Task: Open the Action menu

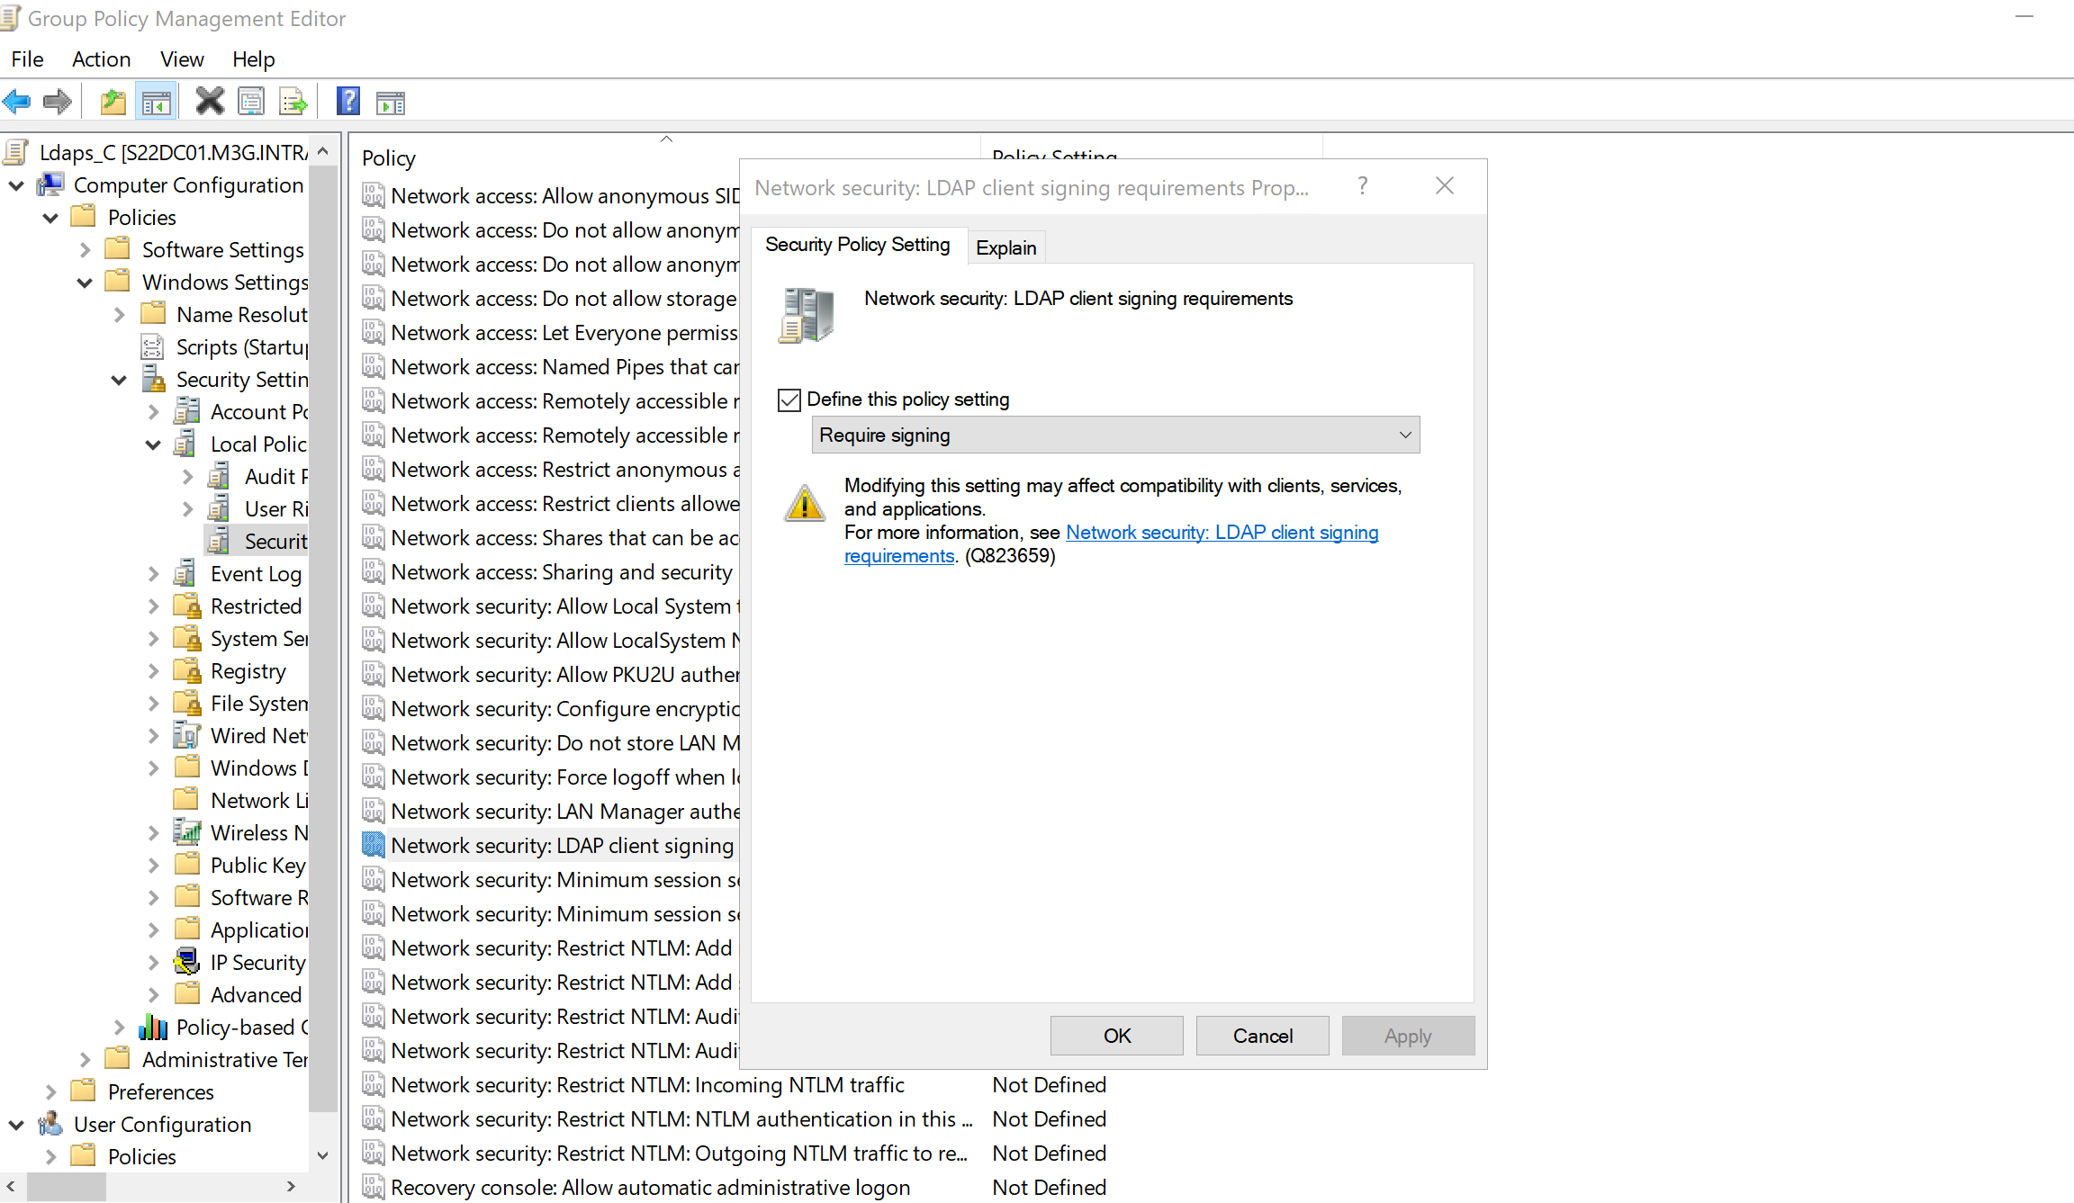Action: tap(101, 59)
